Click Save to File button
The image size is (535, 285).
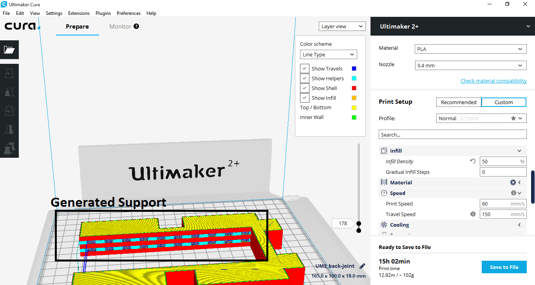tap(504, 267)
